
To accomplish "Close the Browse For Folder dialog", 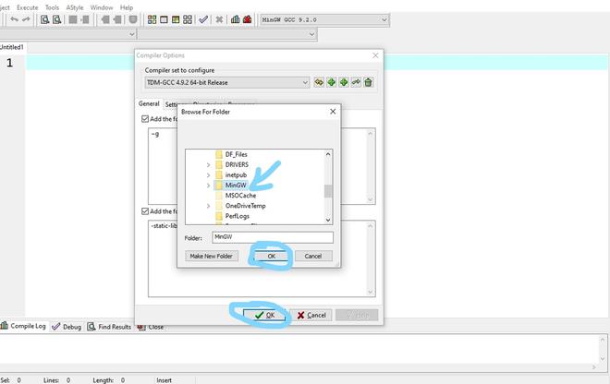I will pyautogui.click(x=333, y=112).
